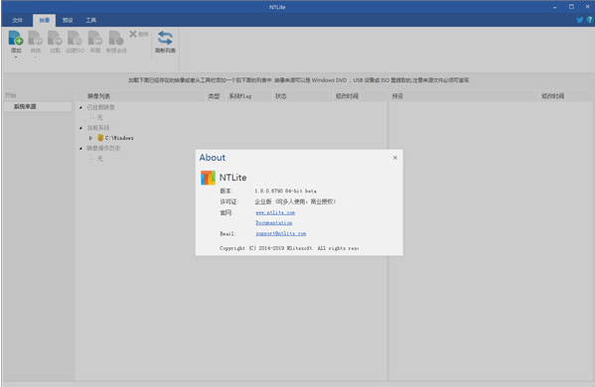Click the shield icon beside C:\Windows
This screenshot has width=595, height=387.
pyautogui.click(x=100, y=138)
